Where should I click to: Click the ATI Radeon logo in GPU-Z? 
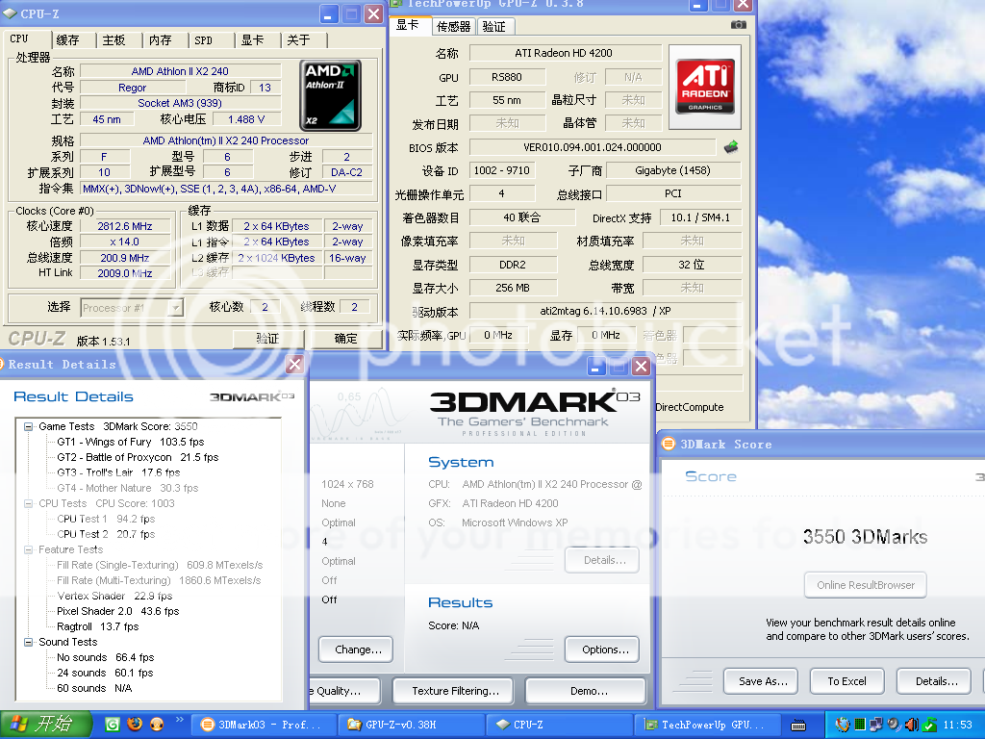[705, 87]
